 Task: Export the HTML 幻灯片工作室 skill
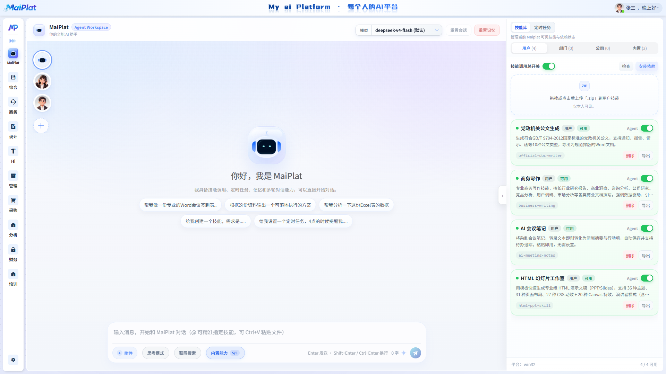pos(646,305)
